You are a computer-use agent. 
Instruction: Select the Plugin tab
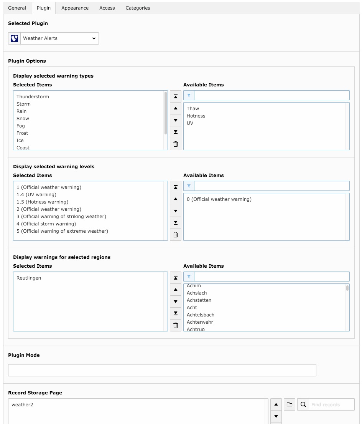(44, 8)
